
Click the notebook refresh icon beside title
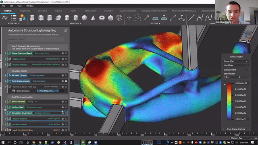tap(66, 31)
